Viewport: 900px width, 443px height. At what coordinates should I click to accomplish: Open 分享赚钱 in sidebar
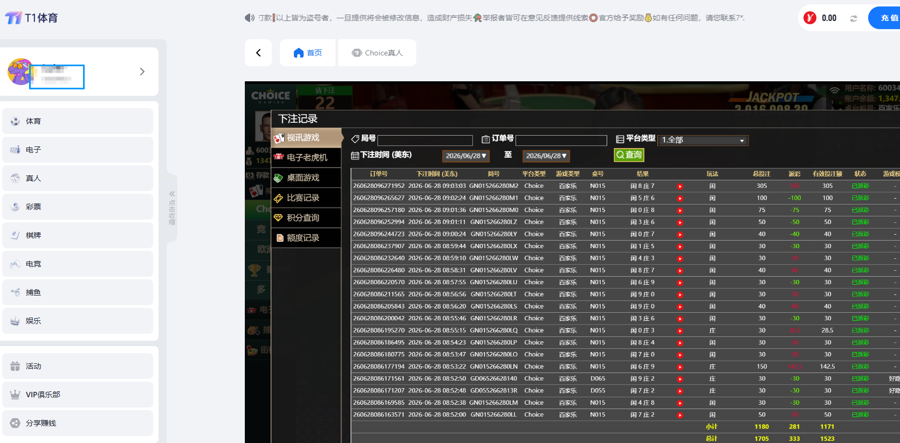(78, 423)
